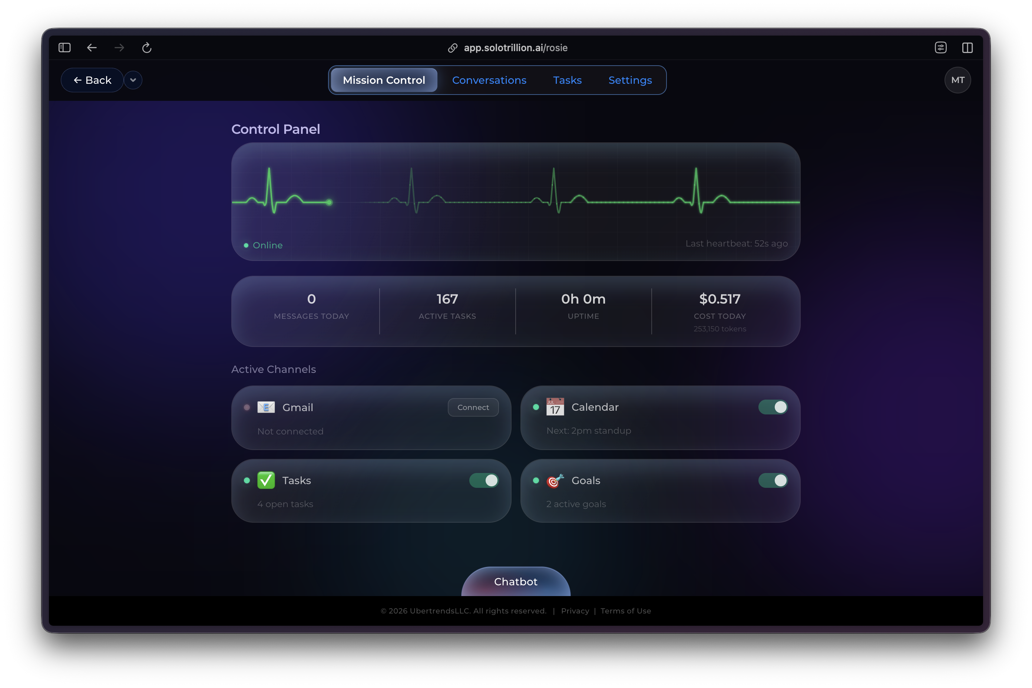Viewport: 1032px width, 688px height.
Task: Click the link icon in the address bar
Action: pyautogui.click(x=452, y=48)
